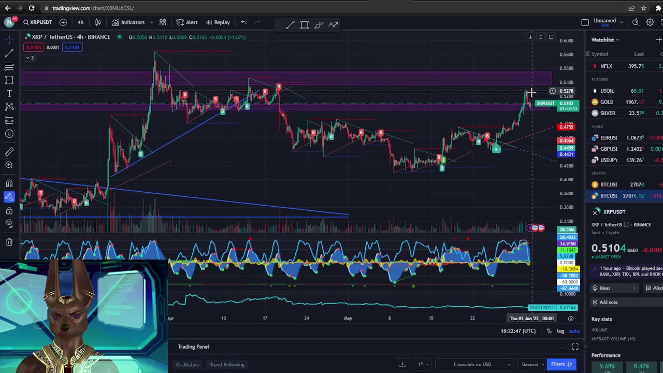Toggle lock all drawings
The height and width of the screenshot is (373, 663).
pos(9,210)
